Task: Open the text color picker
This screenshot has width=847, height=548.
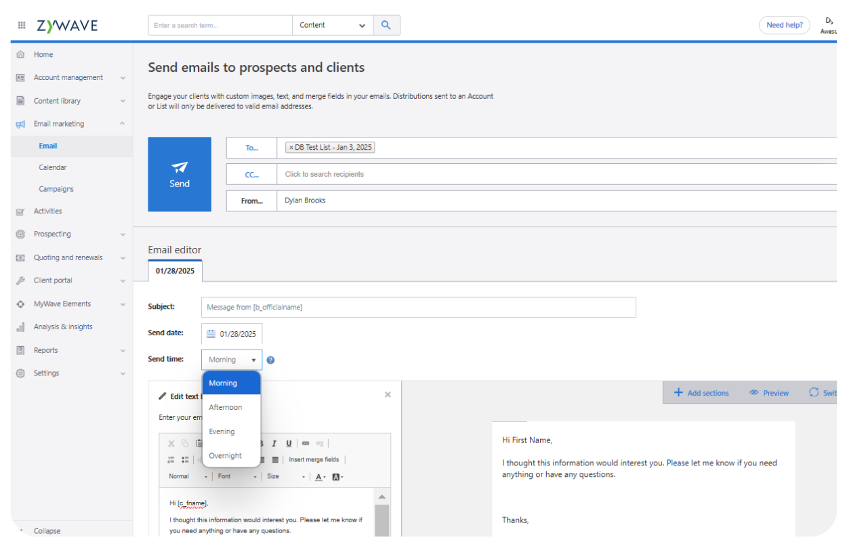Action: [x=320, y=477]
